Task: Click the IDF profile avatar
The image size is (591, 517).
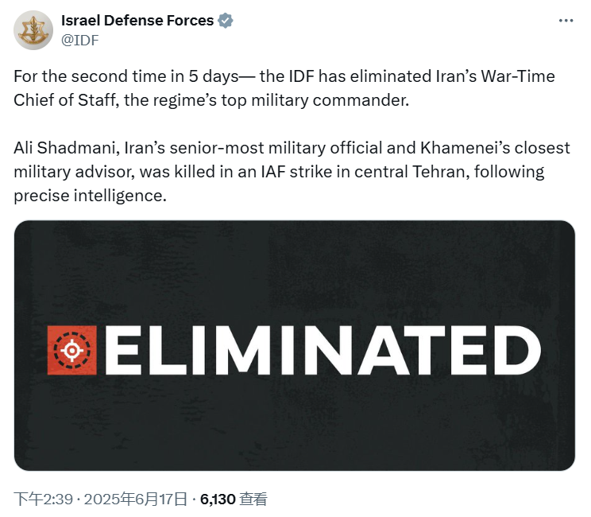Action: pos(31,30)
